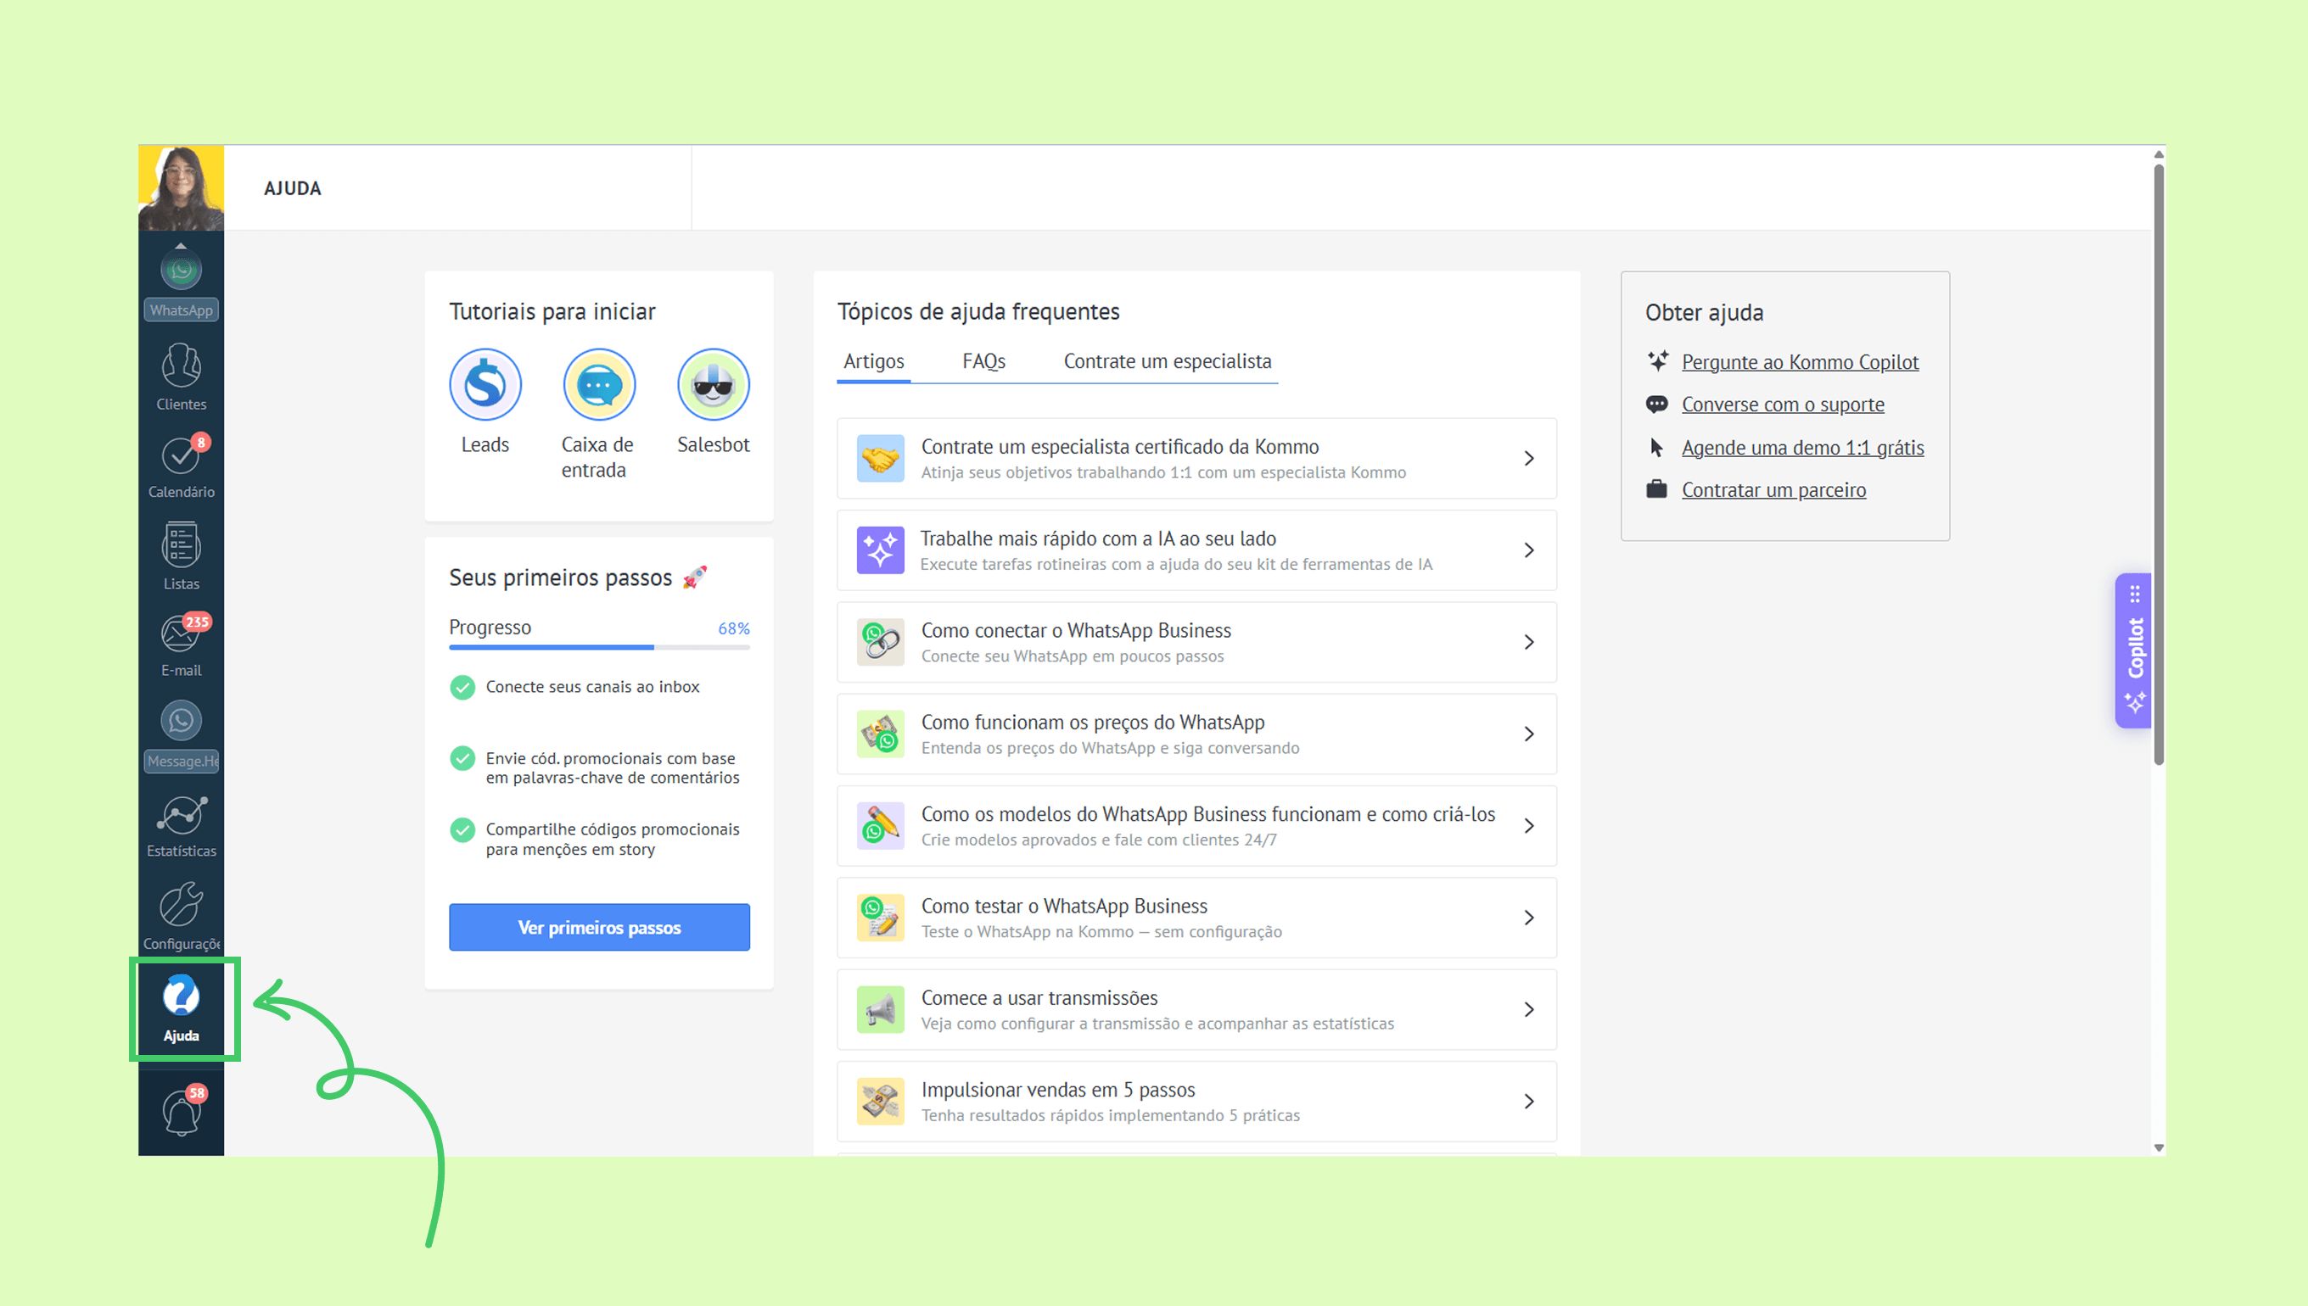Click the Progresso bar at 68%
The image size is (2308, 1306).
coord(598,647)
